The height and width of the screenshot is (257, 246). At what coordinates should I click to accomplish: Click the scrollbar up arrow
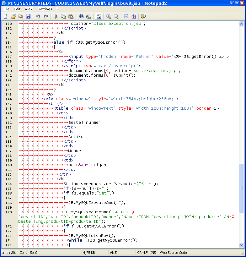(x=241, y=24)
